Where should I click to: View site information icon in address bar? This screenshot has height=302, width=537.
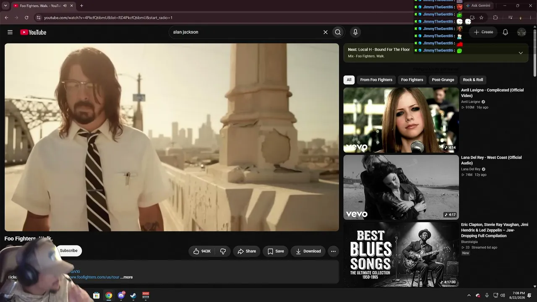pos(39,18)
